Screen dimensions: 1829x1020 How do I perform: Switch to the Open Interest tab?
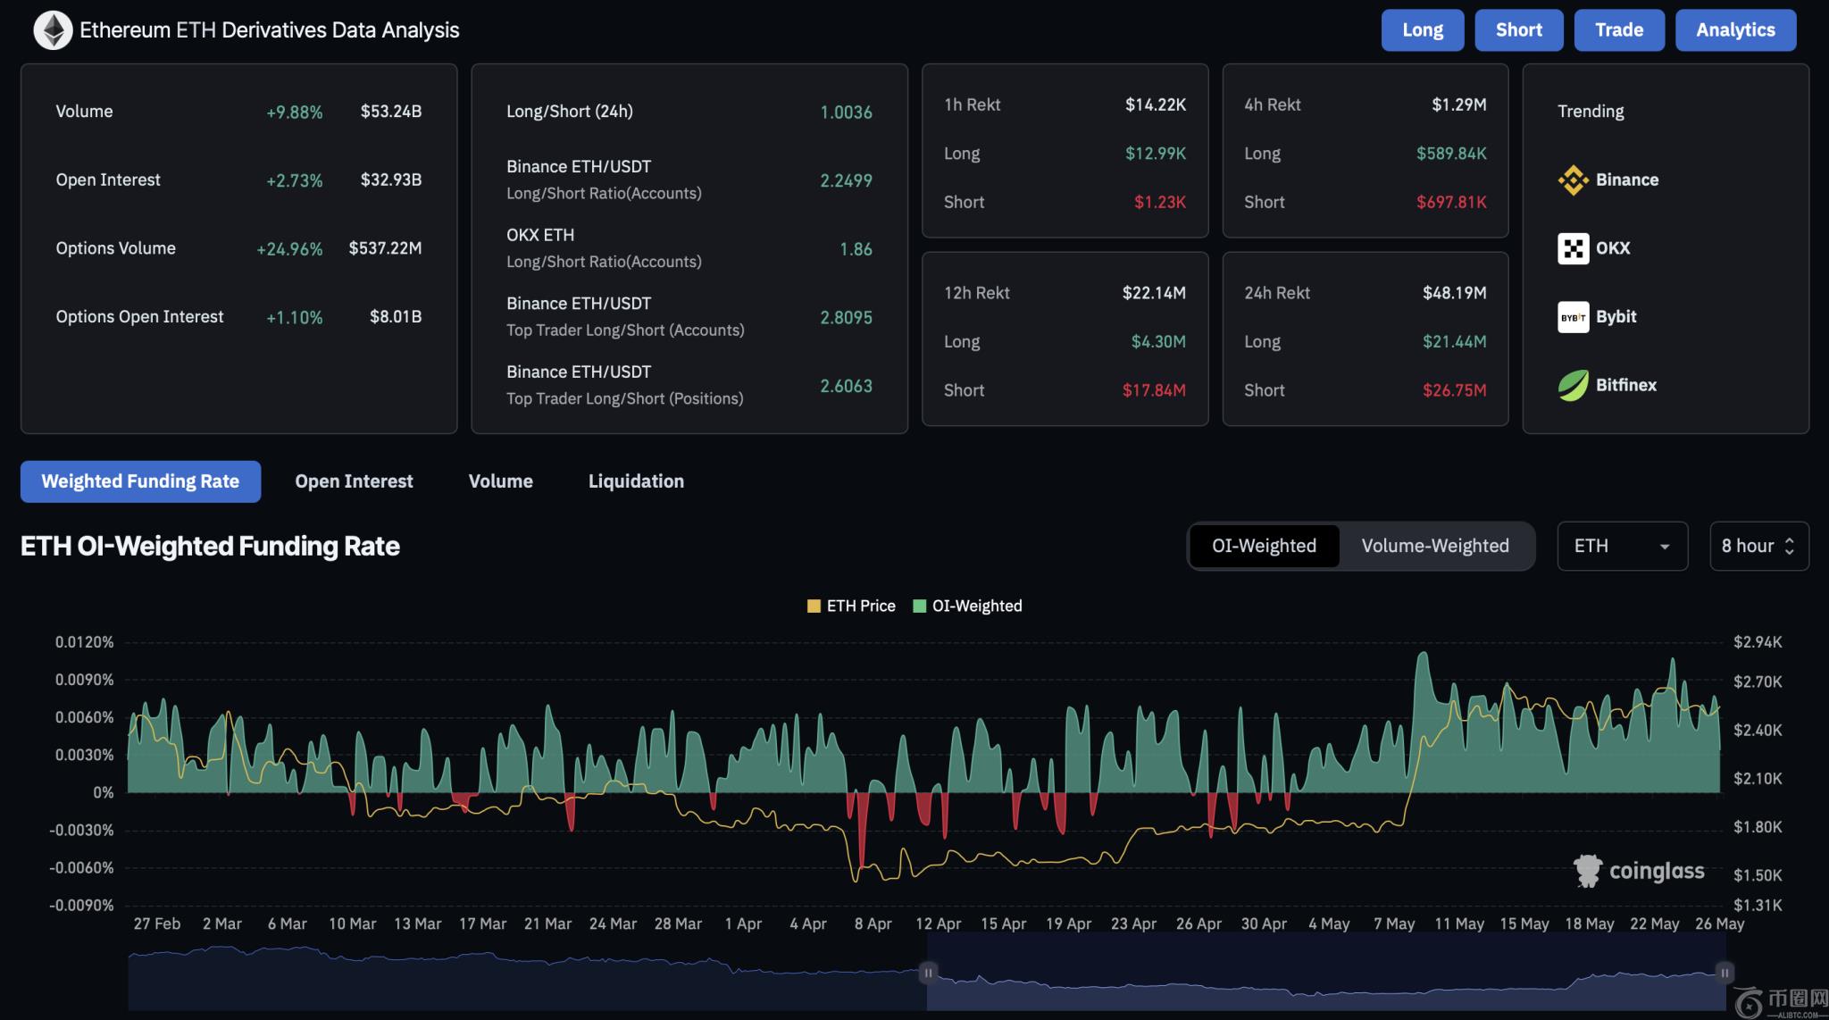[354, 481]
